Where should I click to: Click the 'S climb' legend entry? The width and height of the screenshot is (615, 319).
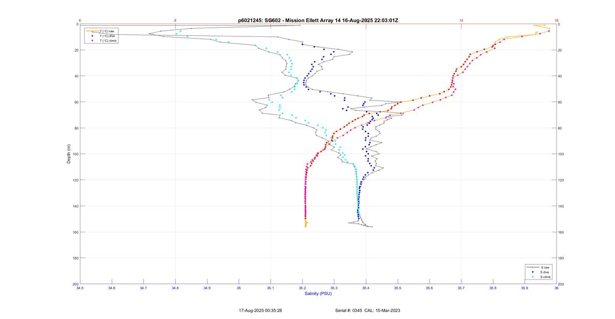pyautogui.click(x=546, y=276)
